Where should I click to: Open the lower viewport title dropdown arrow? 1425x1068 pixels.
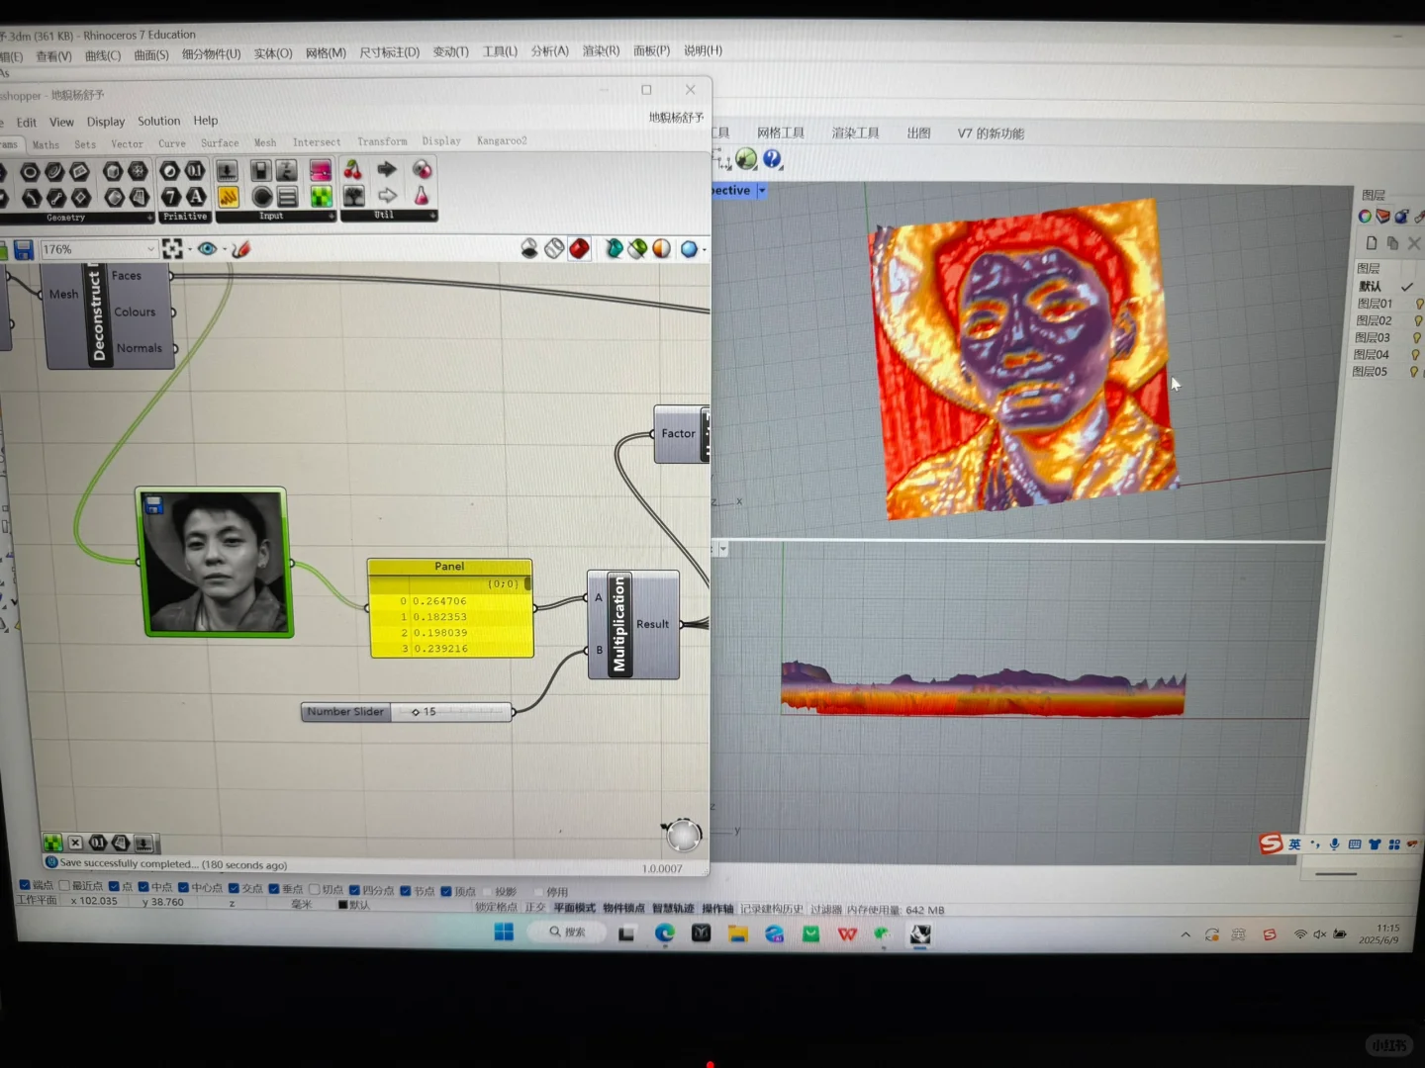click(x=723, y=549)
